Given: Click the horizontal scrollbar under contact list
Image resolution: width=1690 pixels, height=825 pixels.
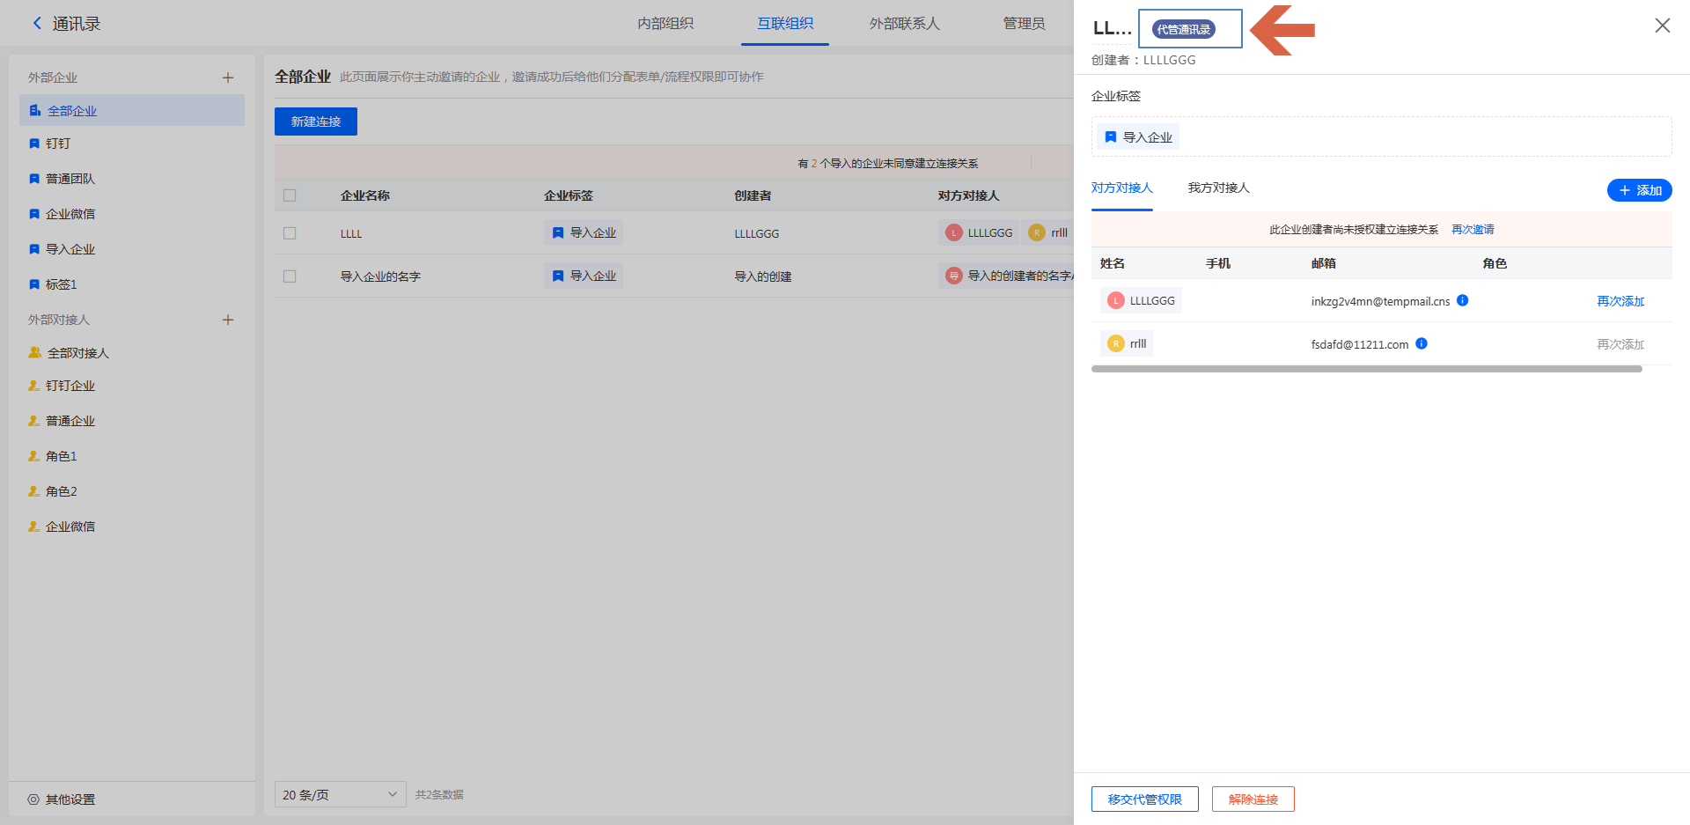Looking at the screenshot, I should 1366,369.
